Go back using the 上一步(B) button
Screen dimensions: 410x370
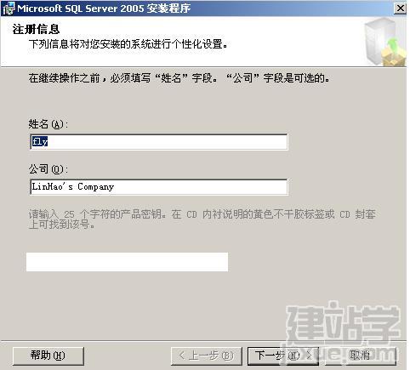click(206, 356)
